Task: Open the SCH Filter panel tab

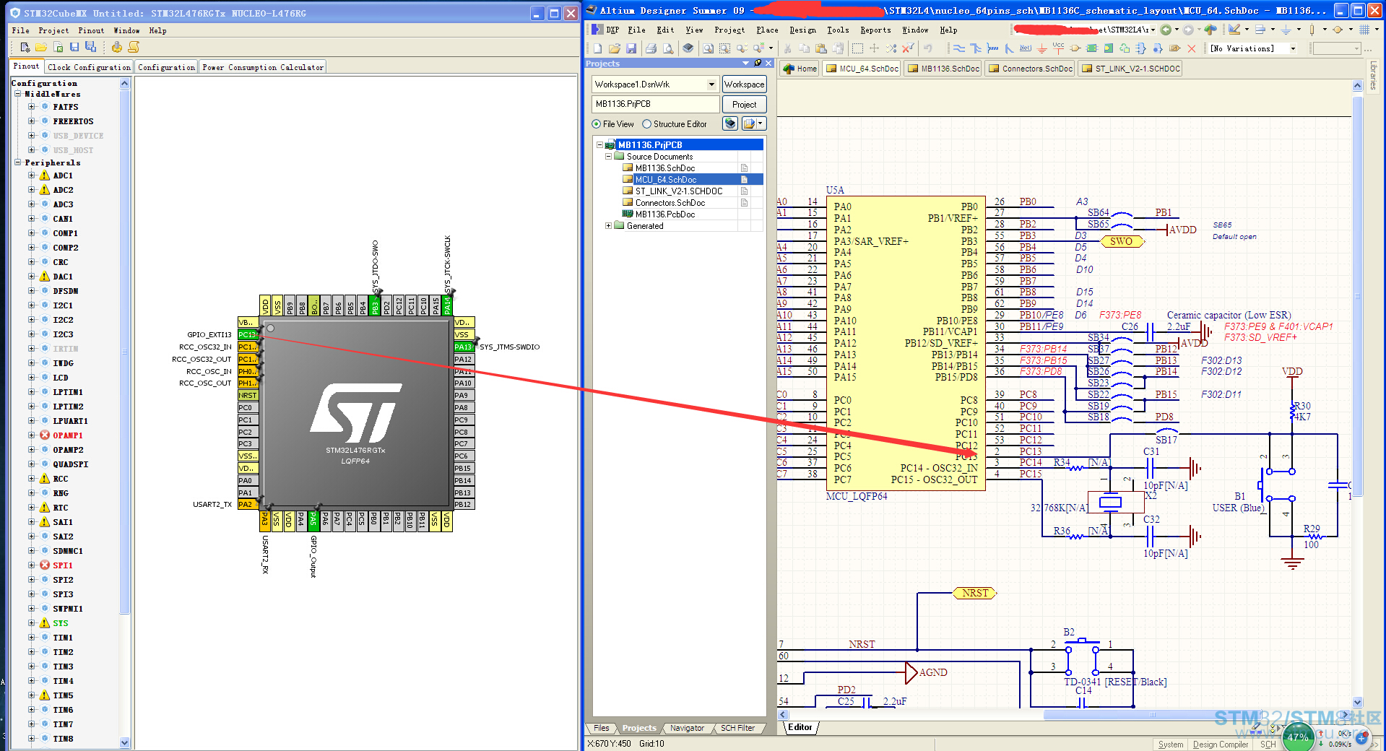Action: coord(737,728)
